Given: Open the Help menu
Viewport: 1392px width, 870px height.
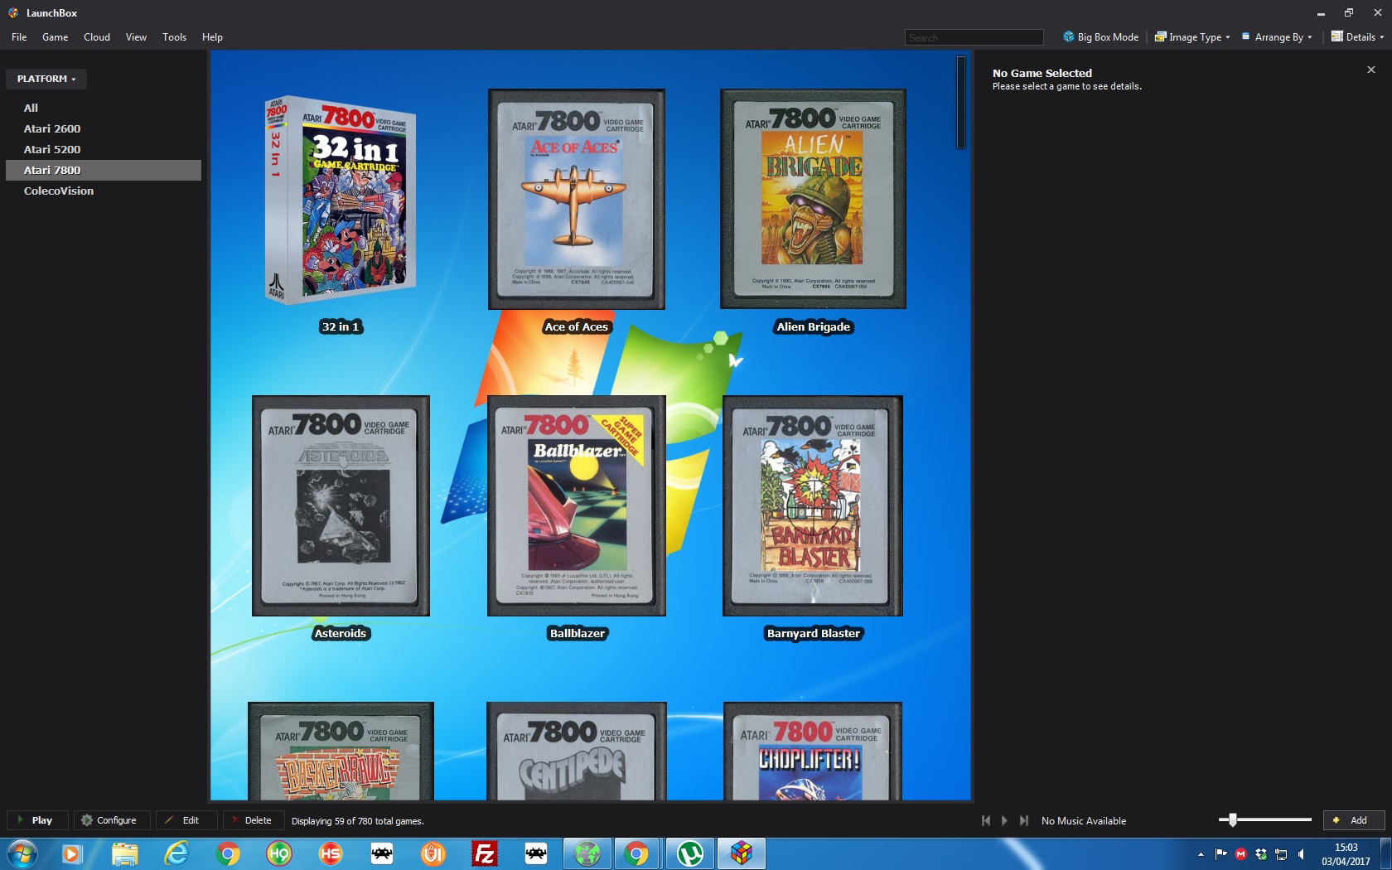Looking at the screenshot, I should click(x=212, y=37).
